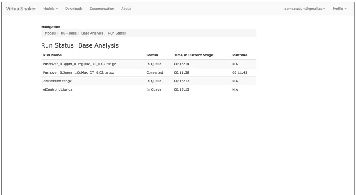Click the N.A runtime for ZeroMotion.tar.gz
Image resolution: width=356 pixels, height=195 pixels.
[x=235, y=81]
